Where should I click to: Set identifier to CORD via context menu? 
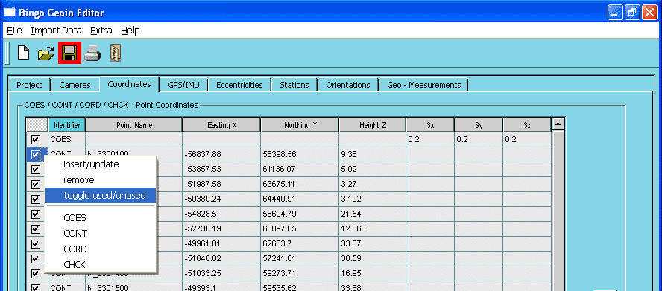point(101,249)
